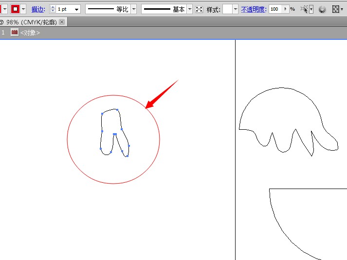Click the stroke weight stepper arrows
This screenshot has height=260, width=347.
tap(53, 9)
